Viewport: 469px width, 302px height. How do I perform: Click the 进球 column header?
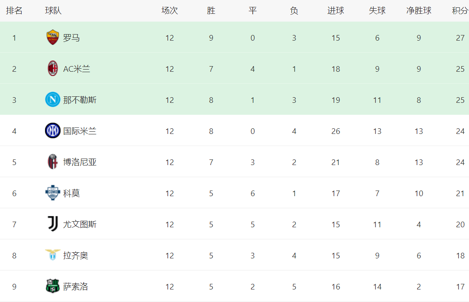tap(336, 11)
